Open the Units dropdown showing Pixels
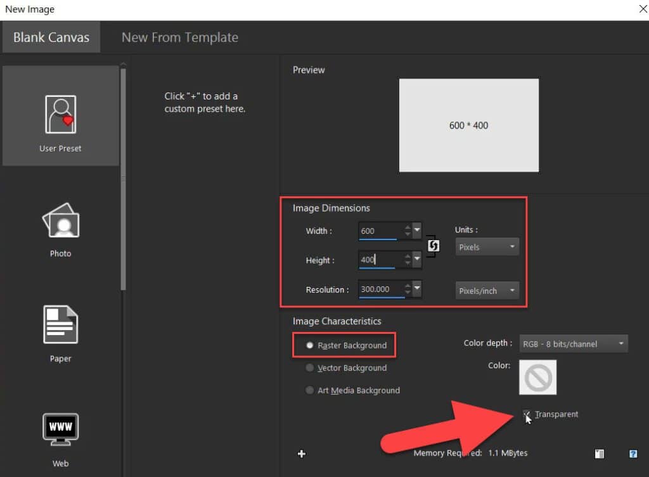The width and height of the screenshot is (649, 477). click(x=486, y=246)
